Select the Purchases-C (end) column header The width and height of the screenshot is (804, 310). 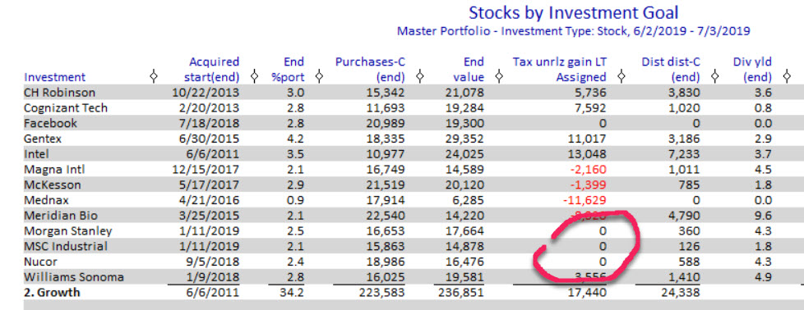click(370, 70)
